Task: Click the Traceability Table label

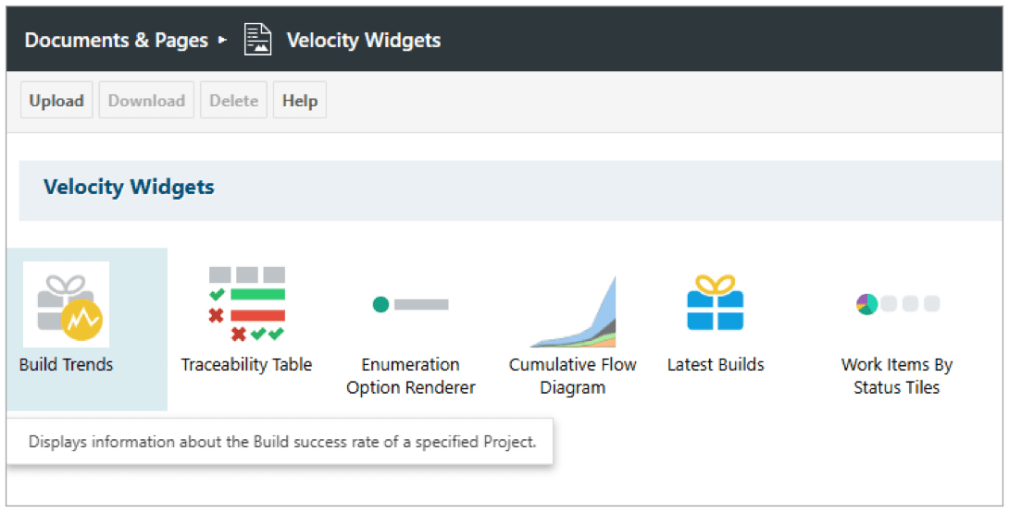Action: pyautogui.click(x=246, y=364)
